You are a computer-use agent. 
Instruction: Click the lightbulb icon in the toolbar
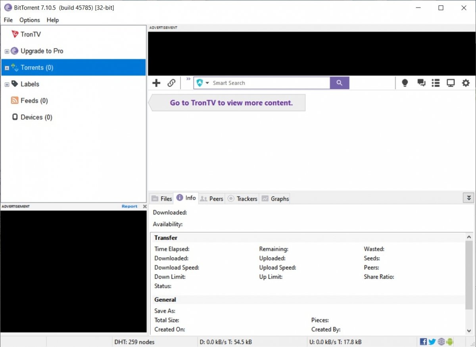pos(405,83)
